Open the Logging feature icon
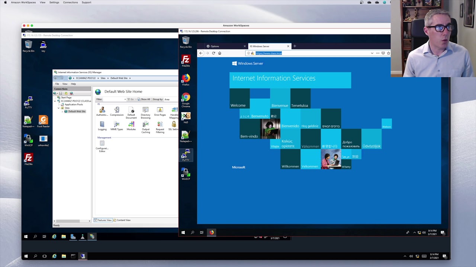The width and height of the screenshot is (476, 267). click(x=102, y=126)
